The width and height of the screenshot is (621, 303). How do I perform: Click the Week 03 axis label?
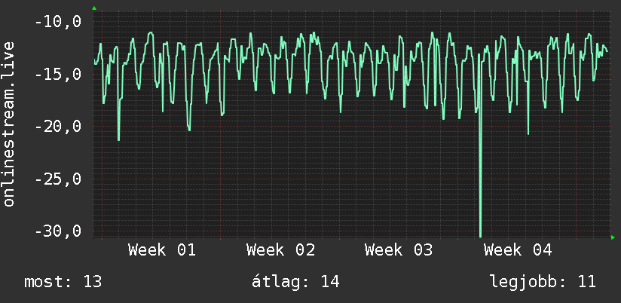[399, 250]
